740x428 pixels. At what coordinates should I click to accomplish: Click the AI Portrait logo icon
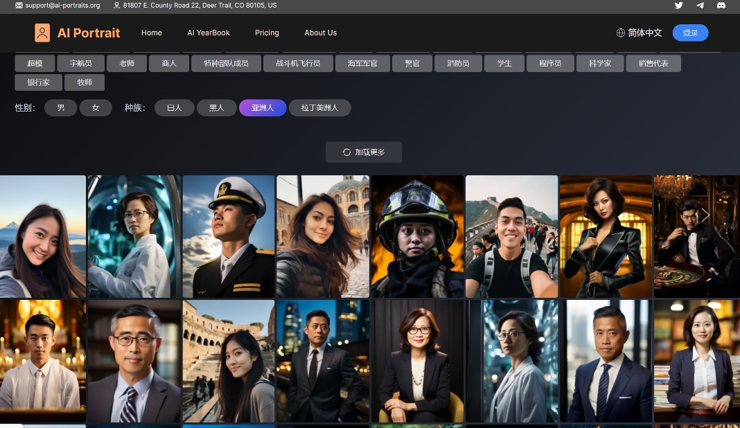coord(42,33)
